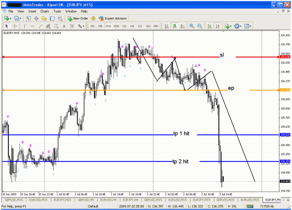
Task: Select the horizontal line drawing tool
Action: [33, 26]
